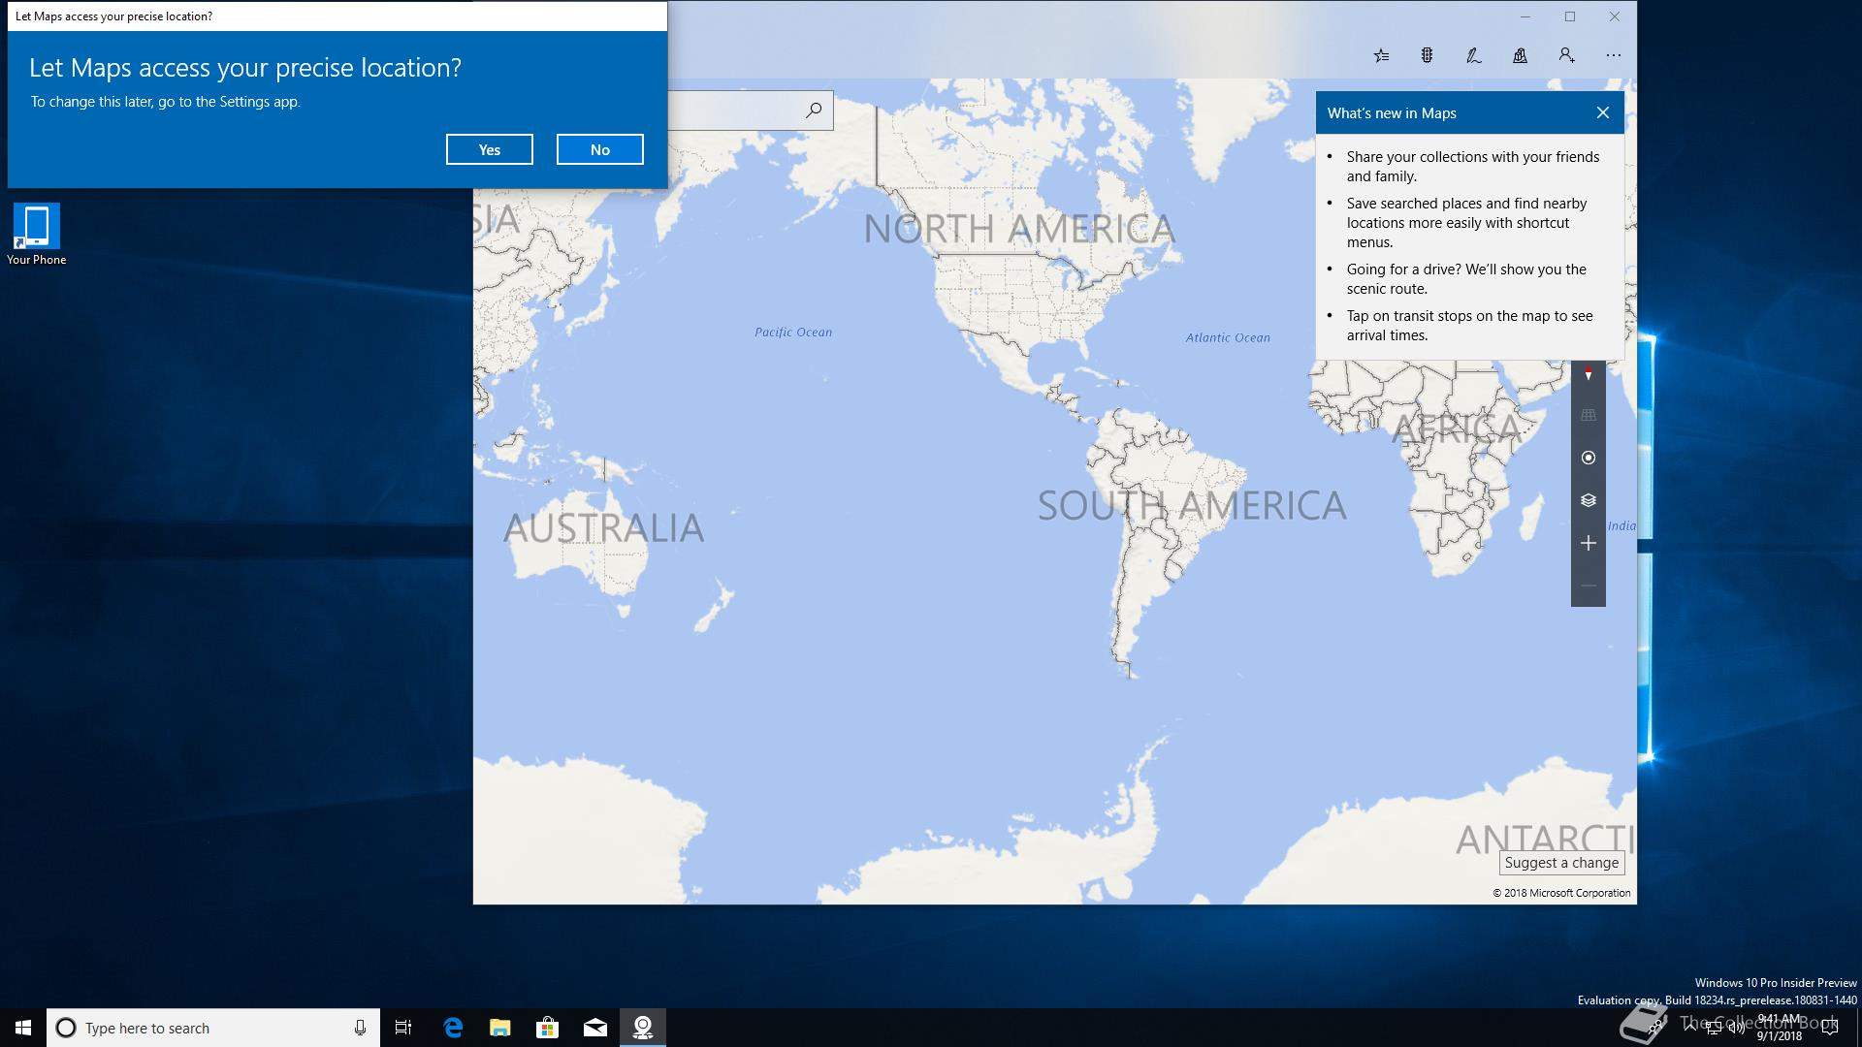The height and width of the screenshot is (1047, 1862).
Task: Click the Antarctica label on the map
Action: coord(1545,840)
